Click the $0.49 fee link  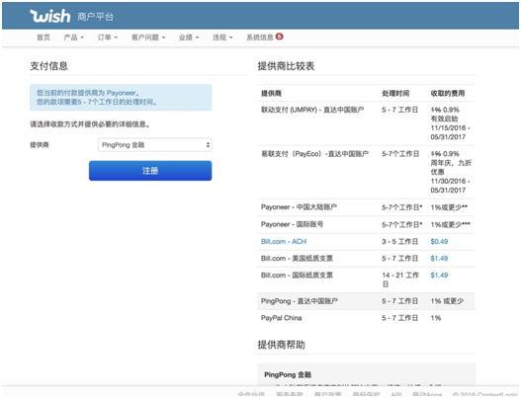(x=439, y=241)
